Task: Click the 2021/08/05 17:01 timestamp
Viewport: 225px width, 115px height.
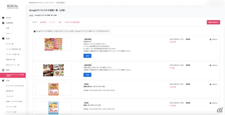Action: 177,39
